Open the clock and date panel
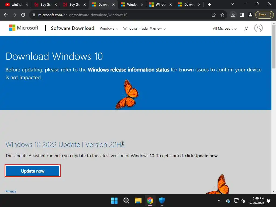Image resolution: width=276 pixels, height=207 pixels. [257, 201]
